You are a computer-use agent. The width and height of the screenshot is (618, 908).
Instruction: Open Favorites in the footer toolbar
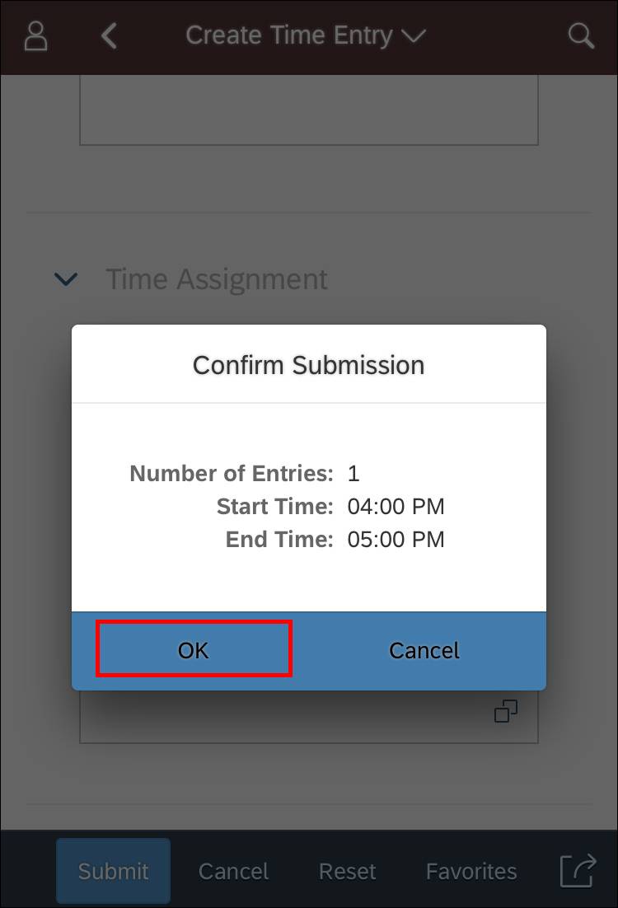click(471, 871)
